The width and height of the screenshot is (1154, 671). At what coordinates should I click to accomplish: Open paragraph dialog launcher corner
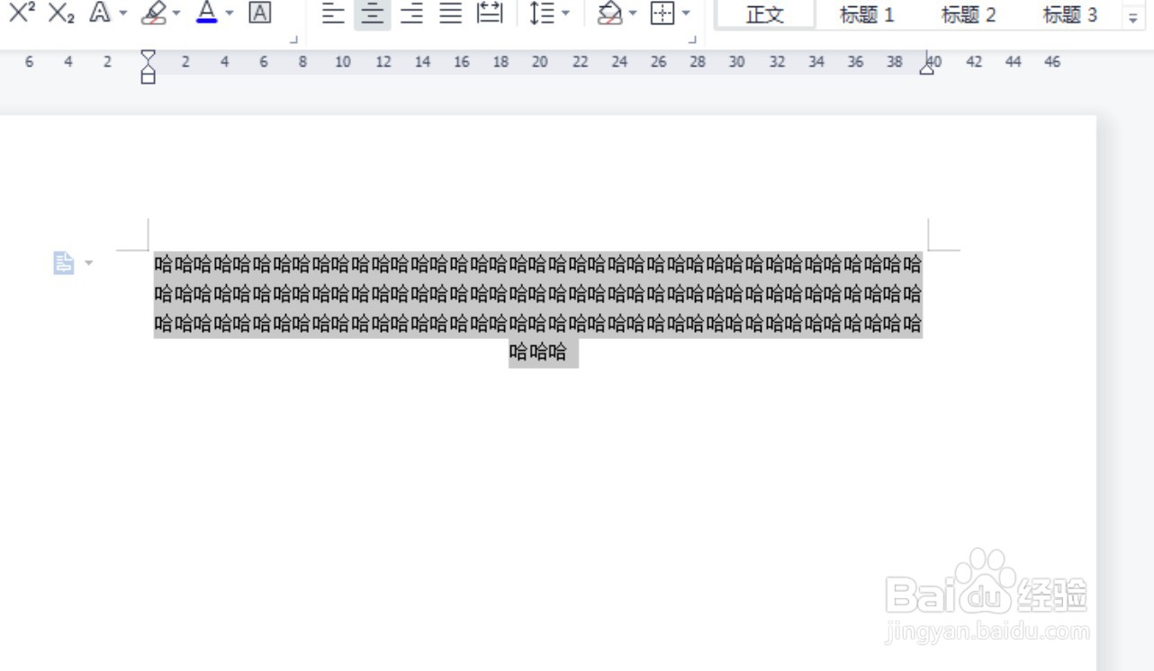tap(692, 40)
